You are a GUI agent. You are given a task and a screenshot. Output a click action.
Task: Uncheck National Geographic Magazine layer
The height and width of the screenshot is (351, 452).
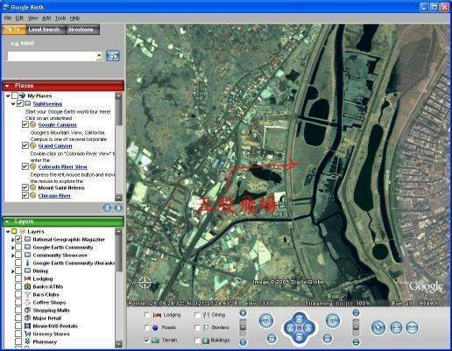click(x=18, y=239)
